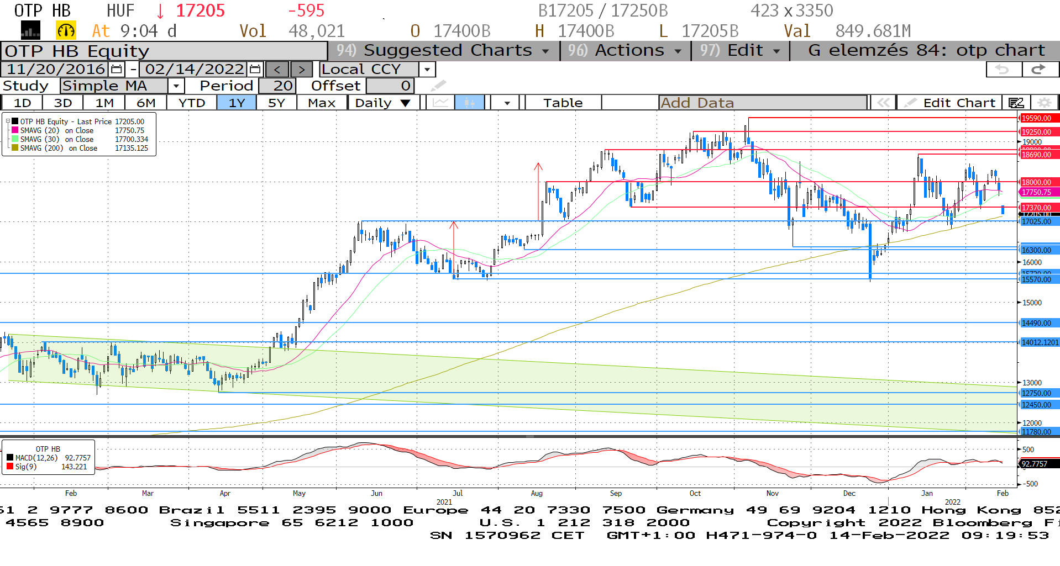This screenshot has height=566, width=1060.
Task: Shift date range forward with right arrow
Action: click(x=301, y=70)
